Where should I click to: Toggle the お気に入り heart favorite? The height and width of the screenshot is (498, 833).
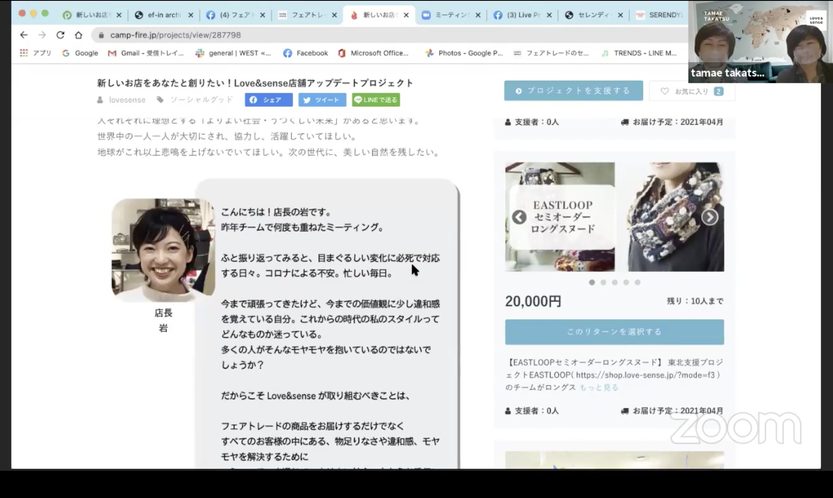coord(692,91)
